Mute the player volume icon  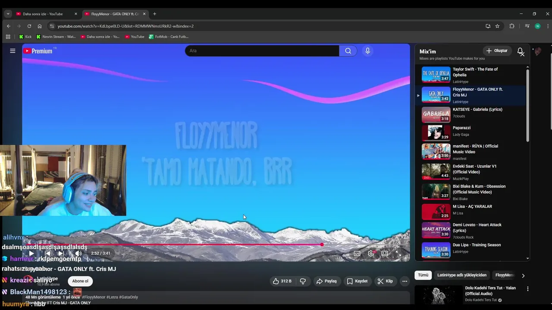point(78,254)
